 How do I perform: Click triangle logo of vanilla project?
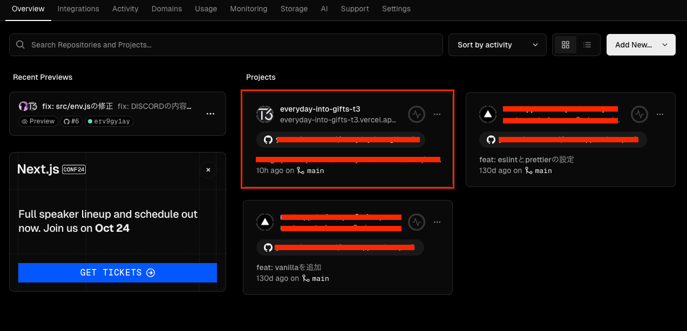(265, 222)
